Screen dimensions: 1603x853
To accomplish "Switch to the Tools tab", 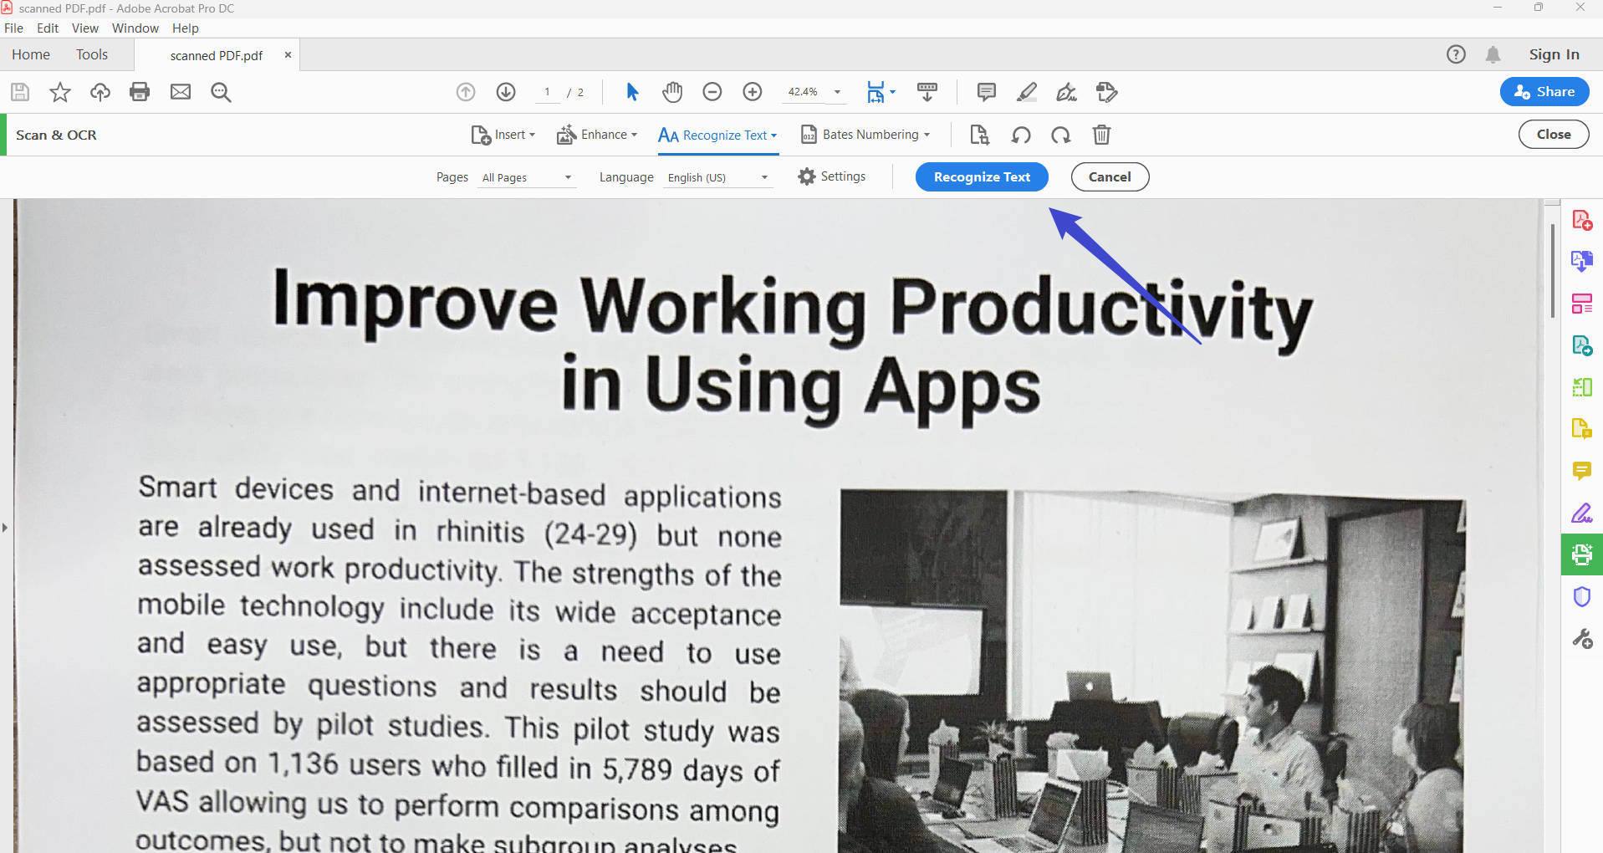I will [92, 54].
